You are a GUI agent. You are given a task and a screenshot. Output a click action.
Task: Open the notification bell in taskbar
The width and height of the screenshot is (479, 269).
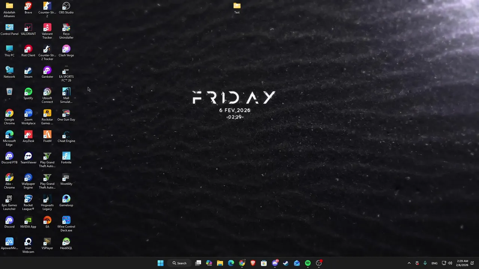click(x=473, y=263)
